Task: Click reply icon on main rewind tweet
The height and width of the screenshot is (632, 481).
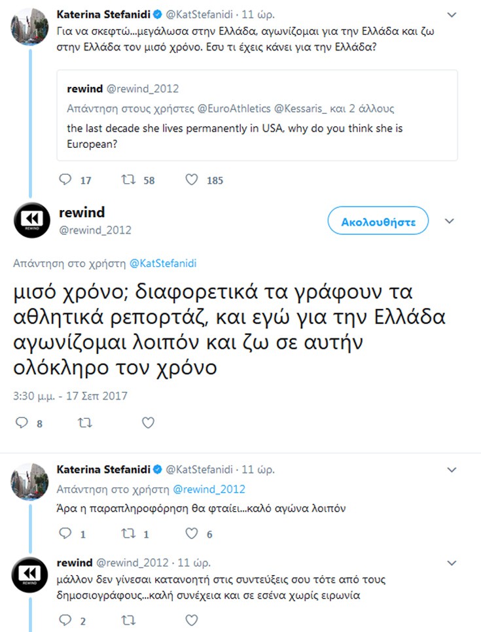Action: pyautogui.click(x=22, y=423)
